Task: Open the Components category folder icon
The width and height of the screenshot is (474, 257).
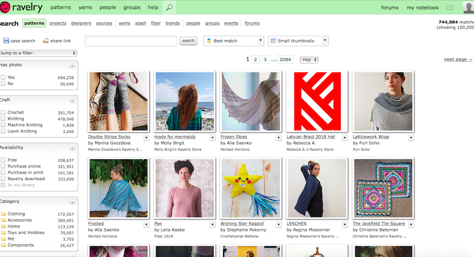Action: (3, 245)
